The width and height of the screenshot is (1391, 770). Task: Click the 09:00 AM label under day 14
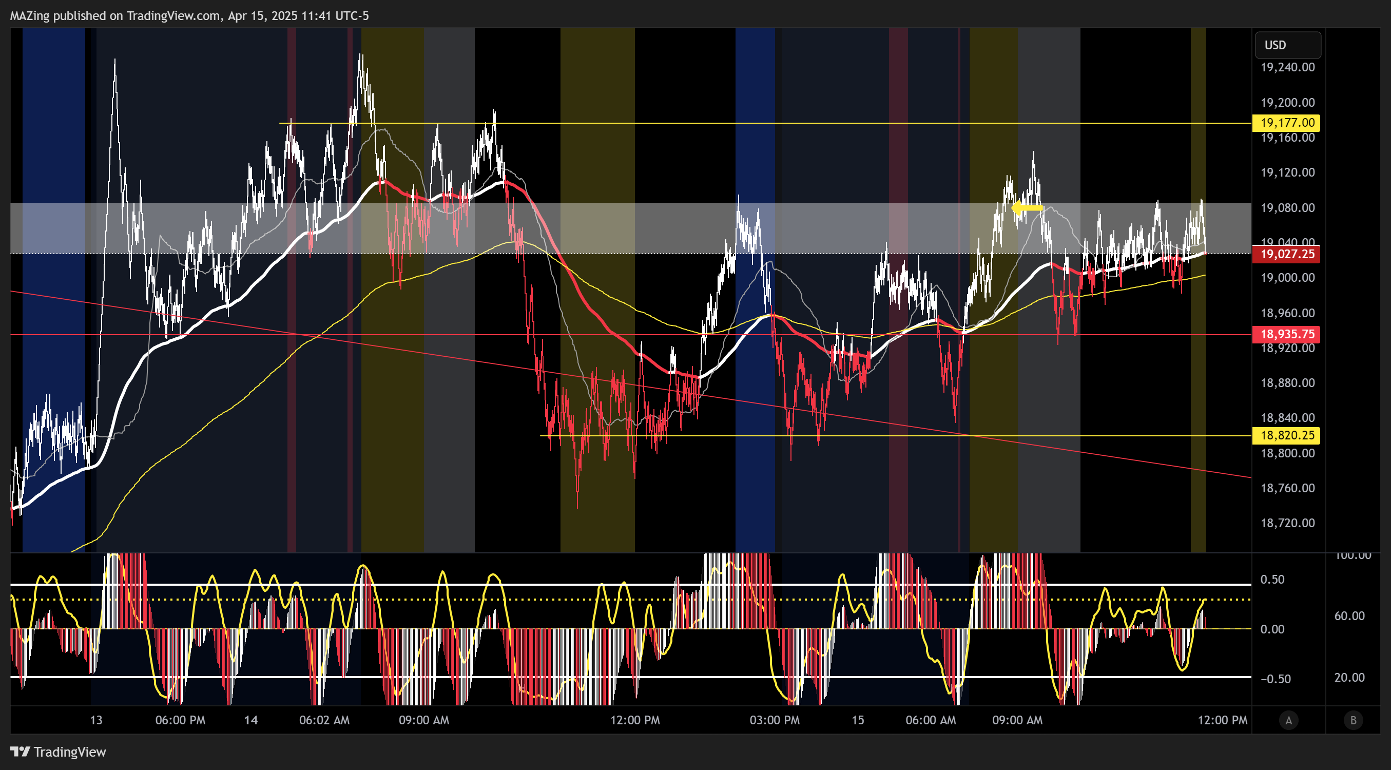tap(424, 720)
